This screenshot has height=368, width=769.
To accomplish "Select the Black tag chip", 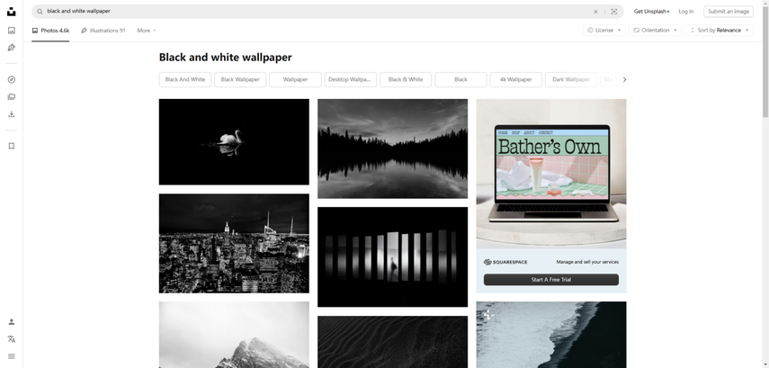I will click(461, 79).
